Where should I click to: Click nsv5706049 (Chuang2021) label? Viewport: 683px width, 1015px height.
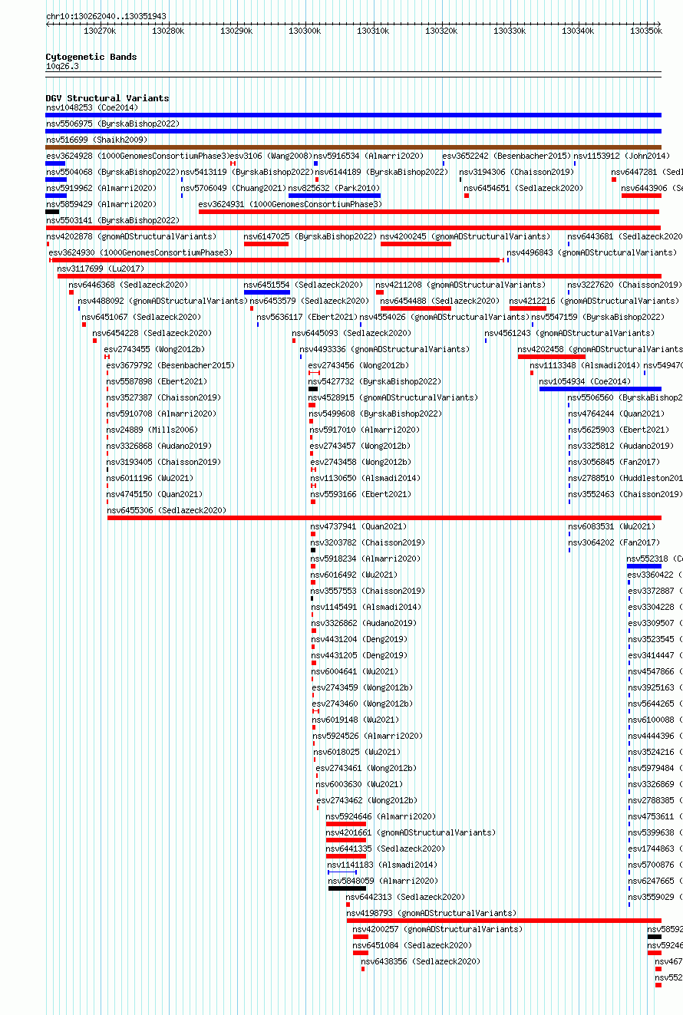tap(233, 188)
